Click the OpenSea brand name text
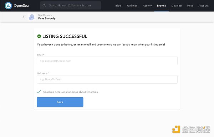This screenshot has height=137, width=214. (21, 6)
